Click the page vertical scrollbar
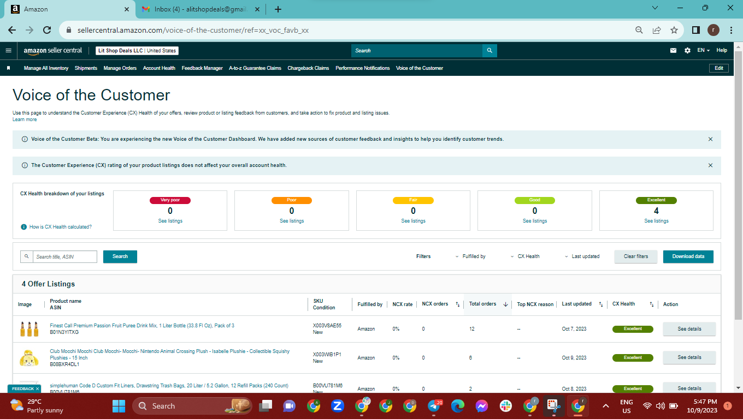Viewport: 743px width, 419px height. (x=738, y=185)
